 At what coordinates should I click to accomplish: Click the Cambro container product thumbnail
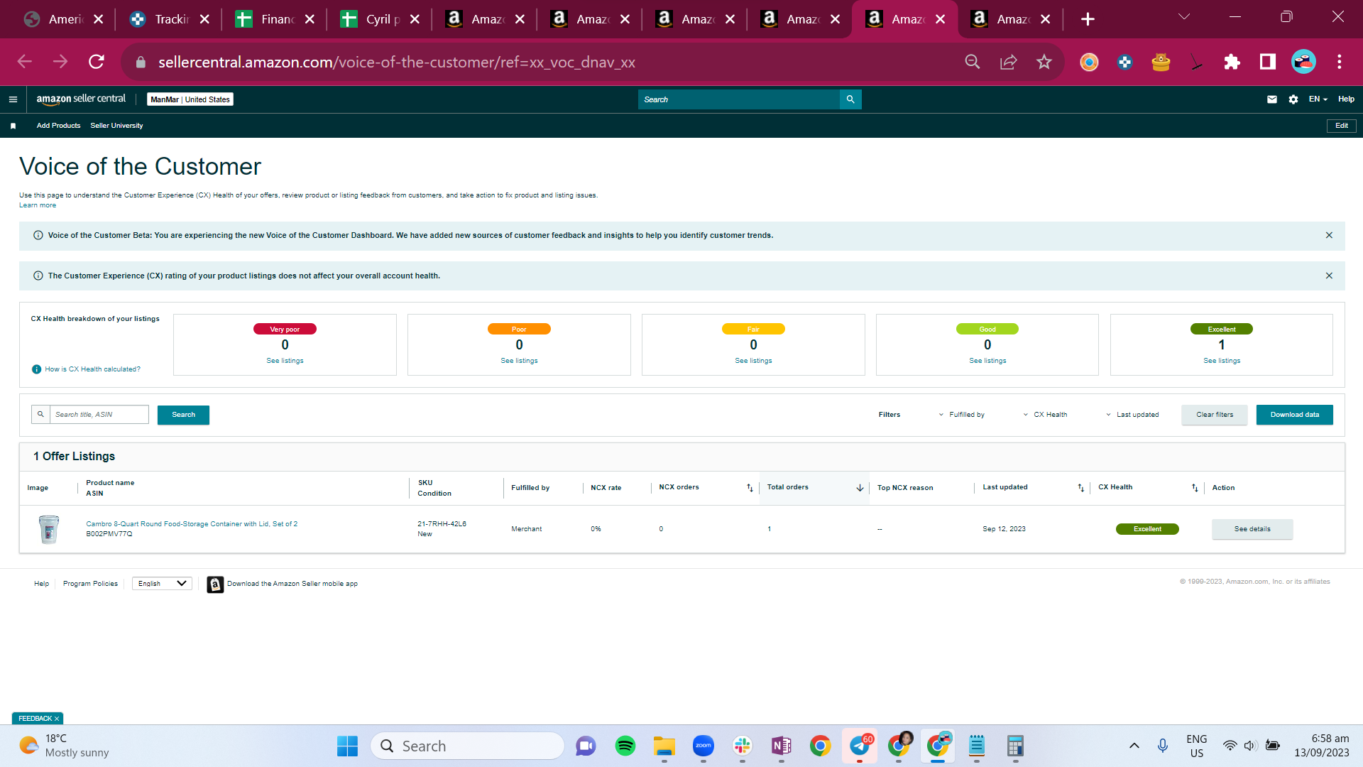(x=49, y=529)
